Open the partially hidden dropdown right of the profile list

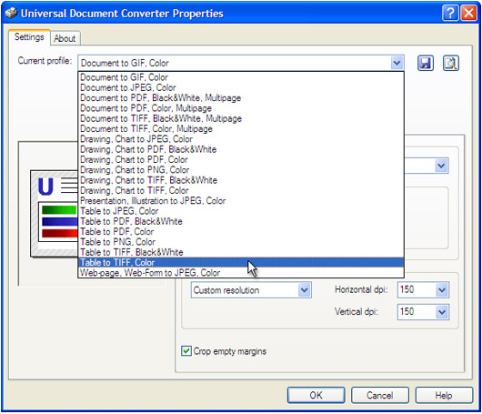(441, 166)
